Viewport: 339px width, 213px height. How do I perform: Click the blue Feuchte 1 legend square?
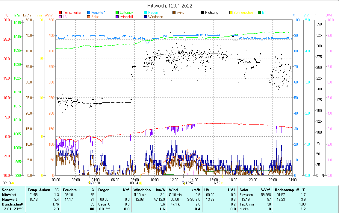pos(89,13)
